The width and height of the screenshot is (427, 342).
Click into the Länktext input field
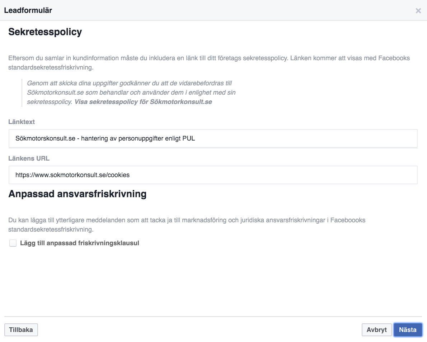[213, 138]
